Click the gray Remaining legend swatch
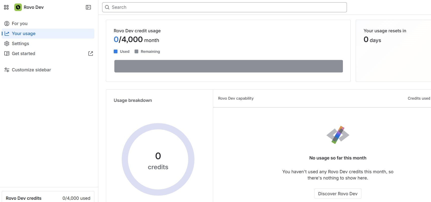The image size is (431, 202). 136,52
